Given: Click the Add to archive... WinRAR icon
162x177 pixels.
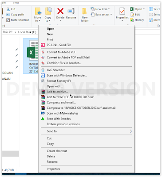Looking at the screenshot, I should coord(43,92).
